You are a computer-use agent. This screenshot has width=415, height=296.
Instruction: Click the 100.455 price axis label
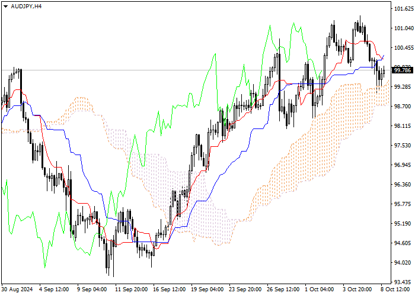pos(404,48)
